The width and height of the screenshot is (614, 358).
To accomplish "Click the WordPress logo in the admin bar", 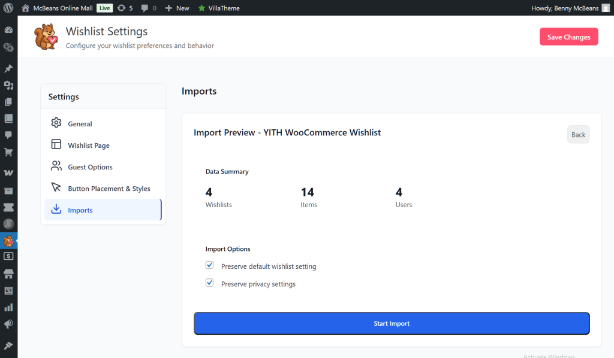I will (x=7, y=8).
